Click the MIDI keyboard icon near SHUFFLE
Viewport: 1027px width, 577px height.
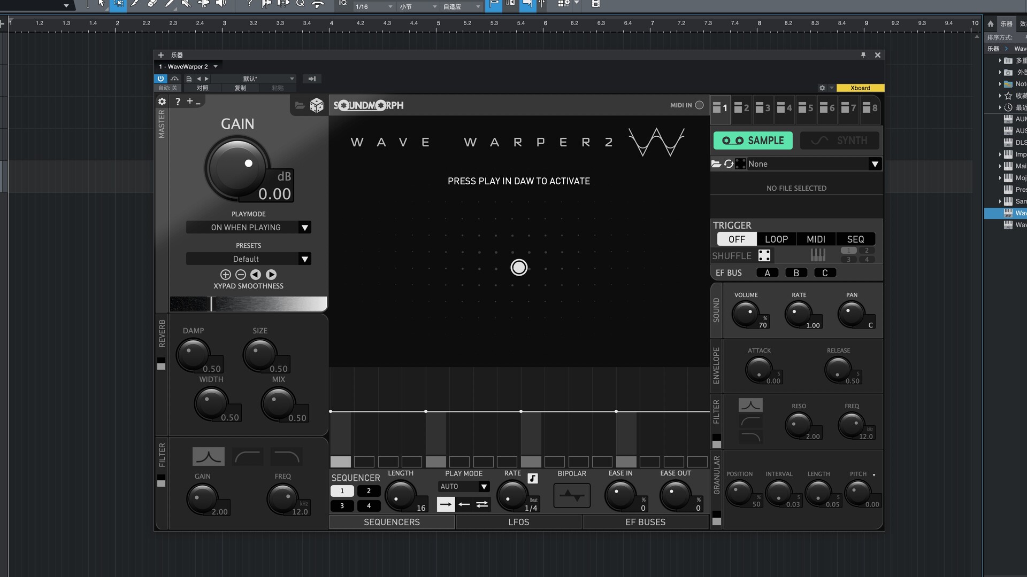[817, 255]
